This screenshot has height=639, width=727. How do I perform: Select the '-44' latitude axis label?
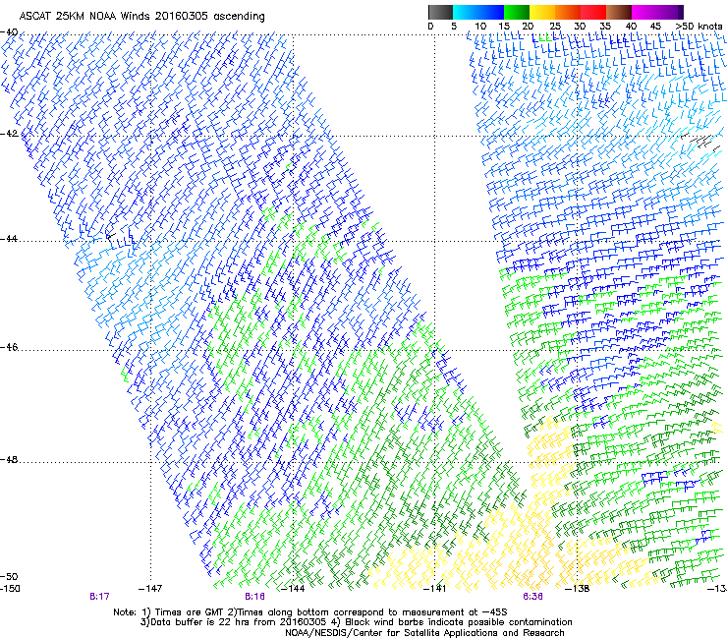[9, 239]
